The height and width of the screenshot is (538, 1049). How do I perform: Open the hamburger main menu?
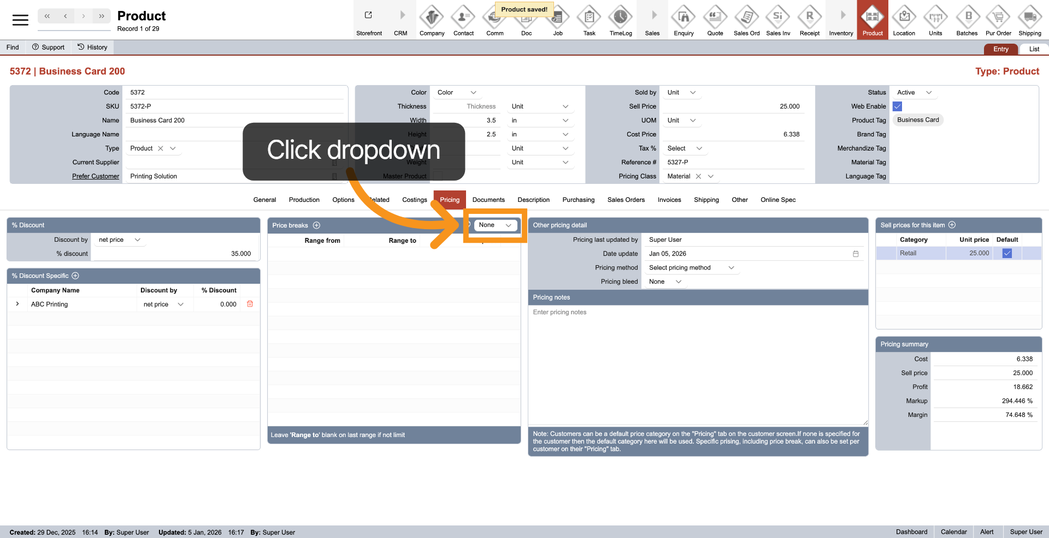(x=20, y=20)
